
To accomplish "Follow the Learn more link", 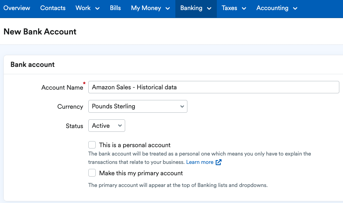I will (200, 162).
